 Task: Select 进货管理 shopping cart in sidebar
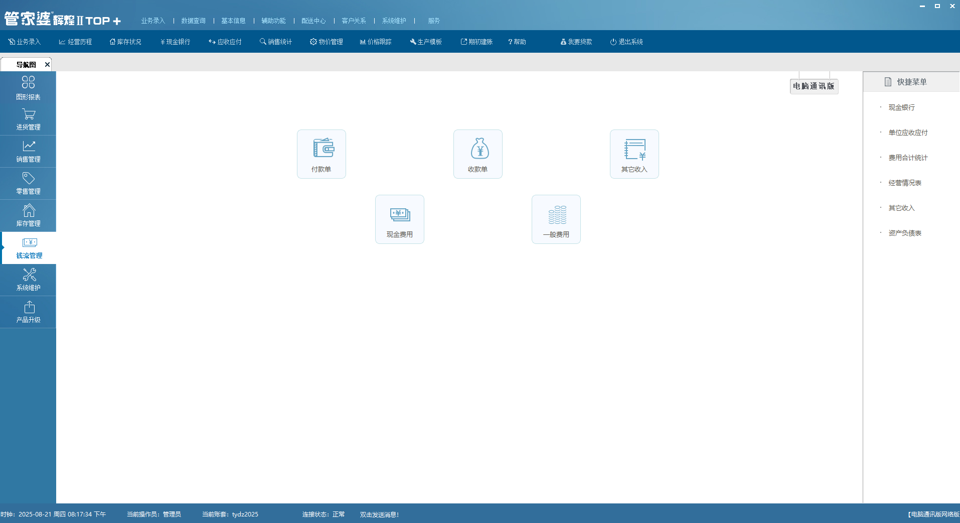click(28, 119)
